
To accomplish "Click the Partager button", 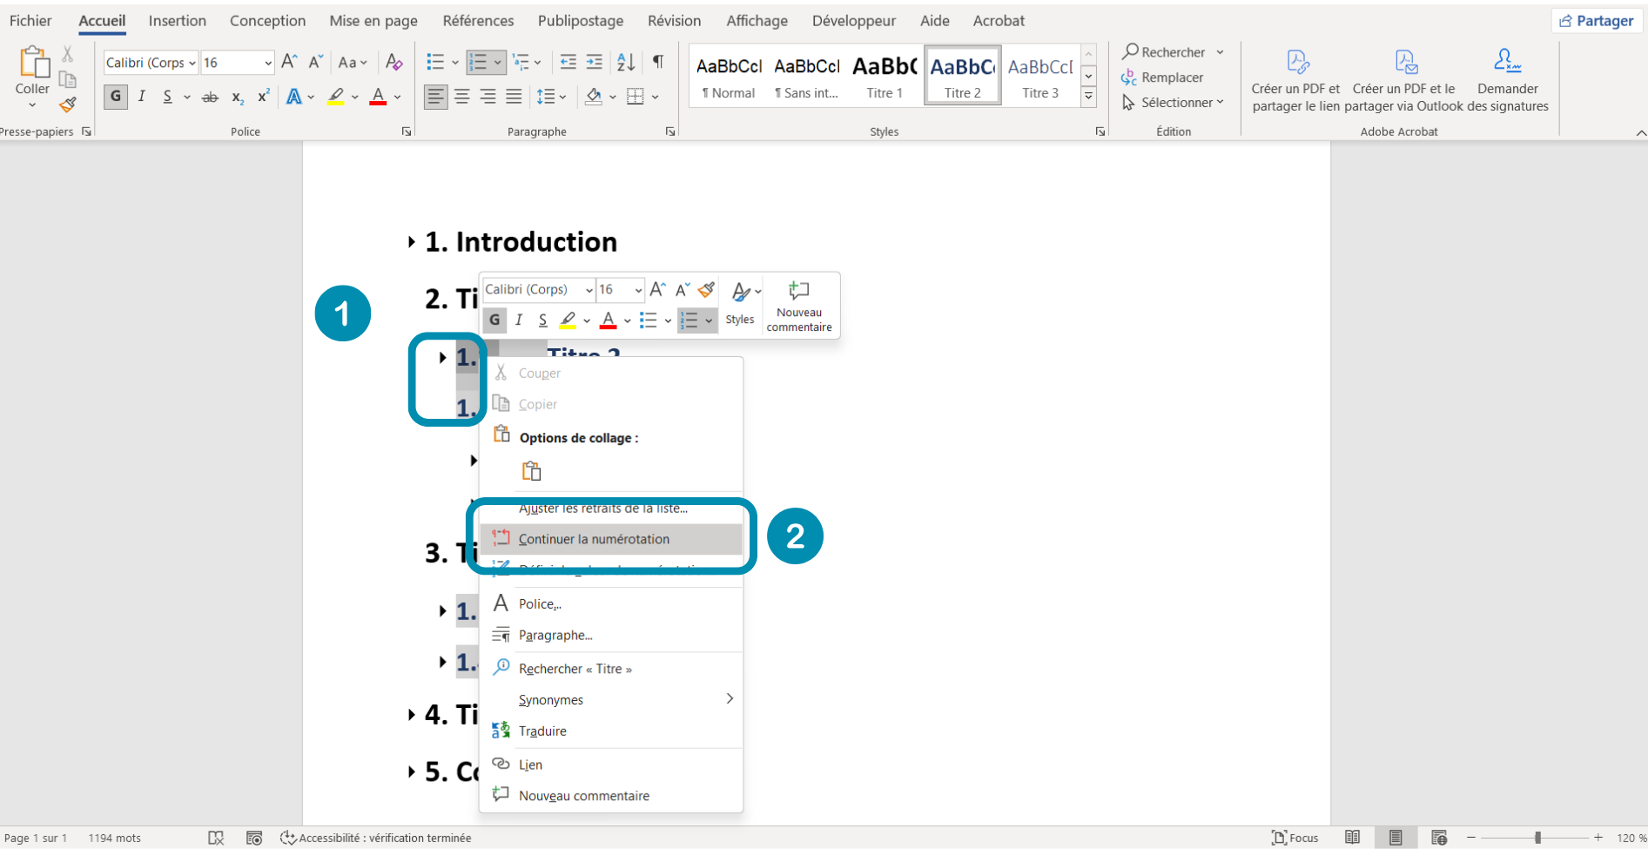I will [x=1597, y=21].
